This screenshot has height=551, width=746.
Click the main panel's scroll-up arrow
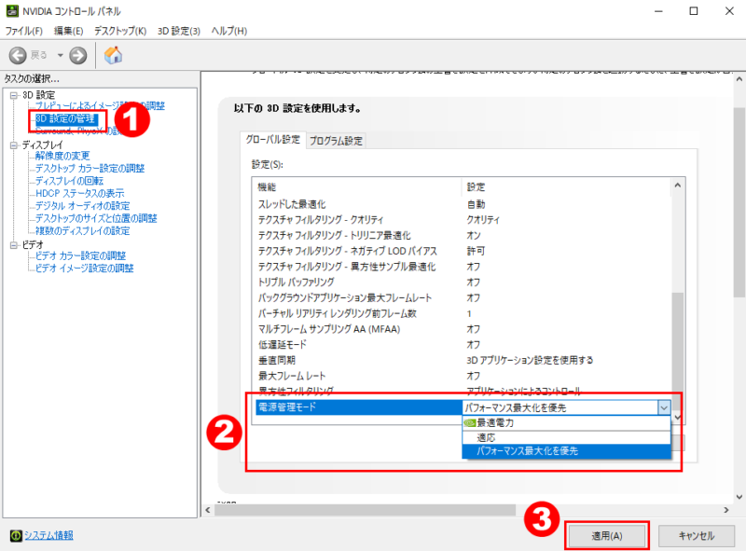pos(739,79)
